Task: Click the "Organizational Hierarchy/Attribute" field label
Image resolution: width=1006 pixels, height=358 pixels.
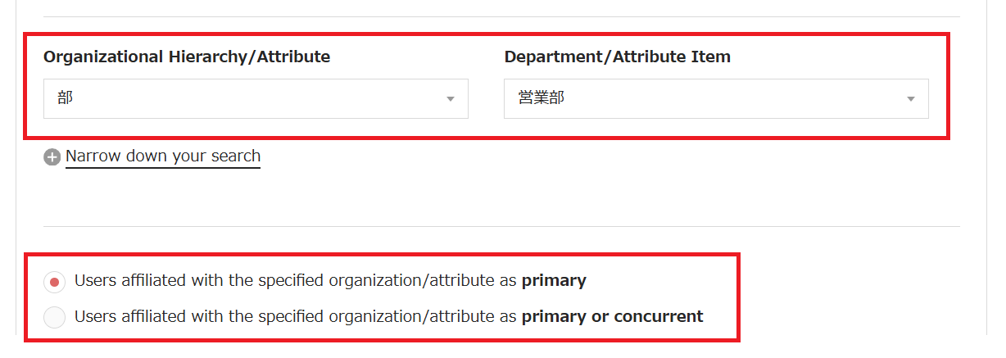Action: 187,57
